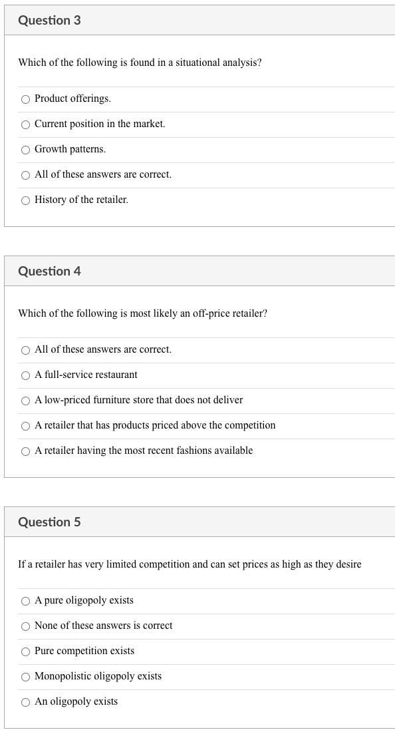The width and height of the screenshot is (395, 732).
Task: Select 'A retailer that has products priced above the competition'
Action: click(x=25, y=425)
